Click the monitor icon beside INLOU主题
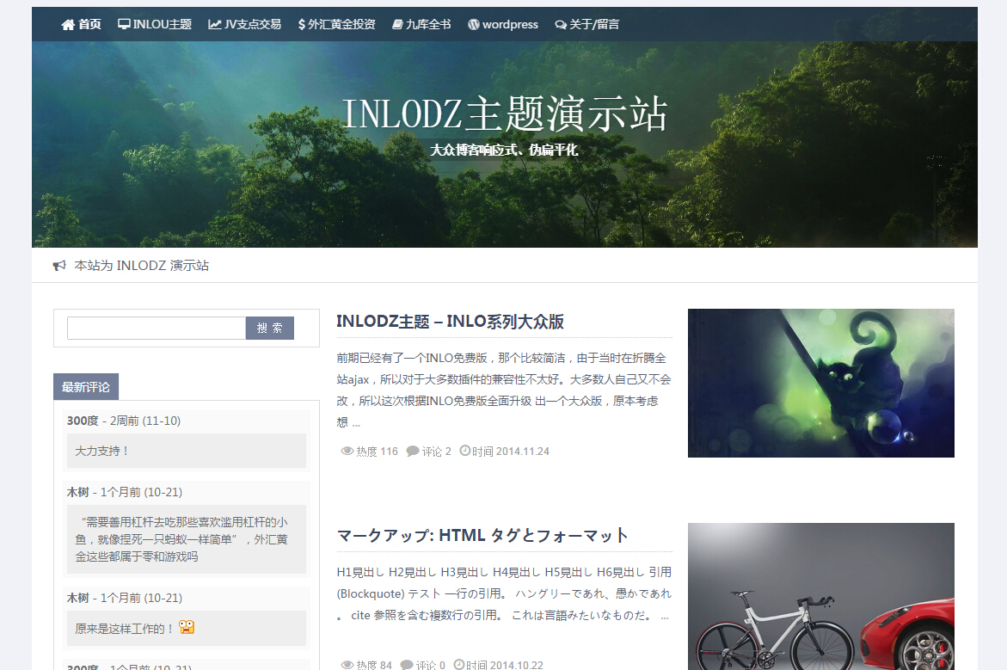Image resolution: width=1007 pixels, height=670 pixels. tap(124, 25)
